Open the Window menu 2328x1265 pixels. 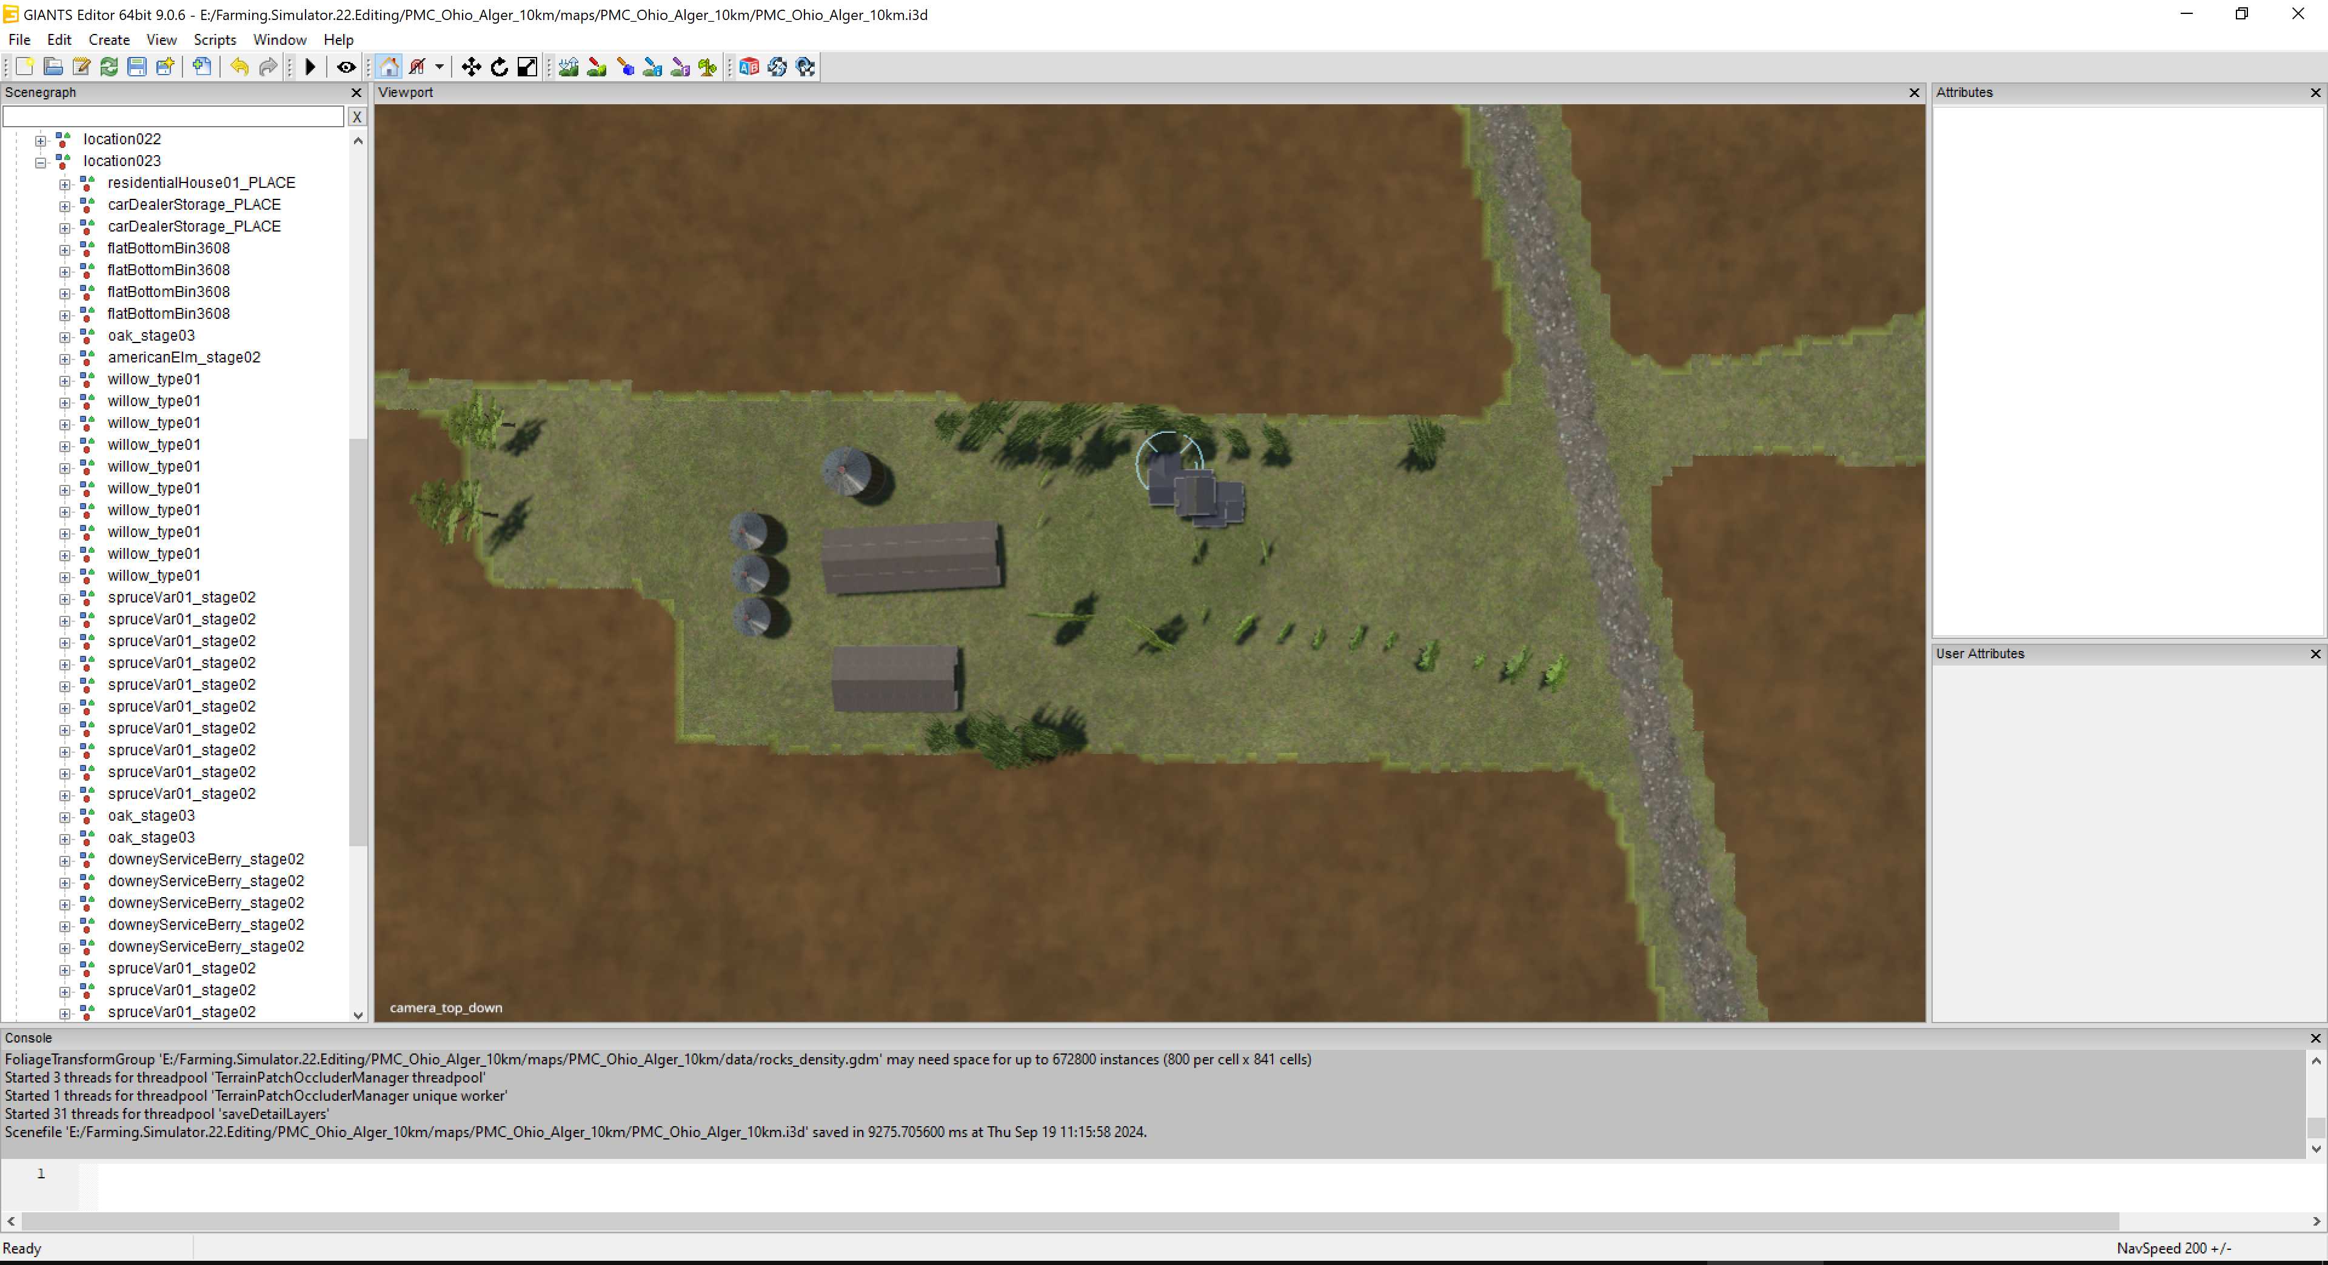click(279, 40)
